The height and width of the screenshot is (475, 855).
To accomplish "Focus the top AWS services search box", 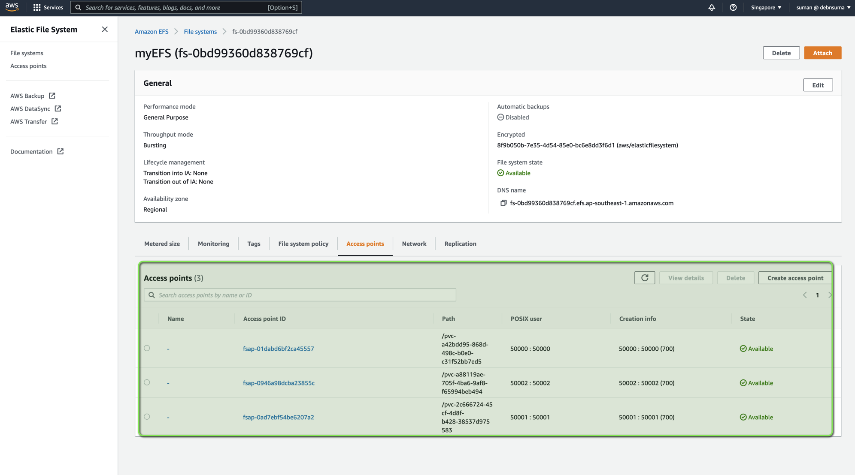I will tap(186, 7).
